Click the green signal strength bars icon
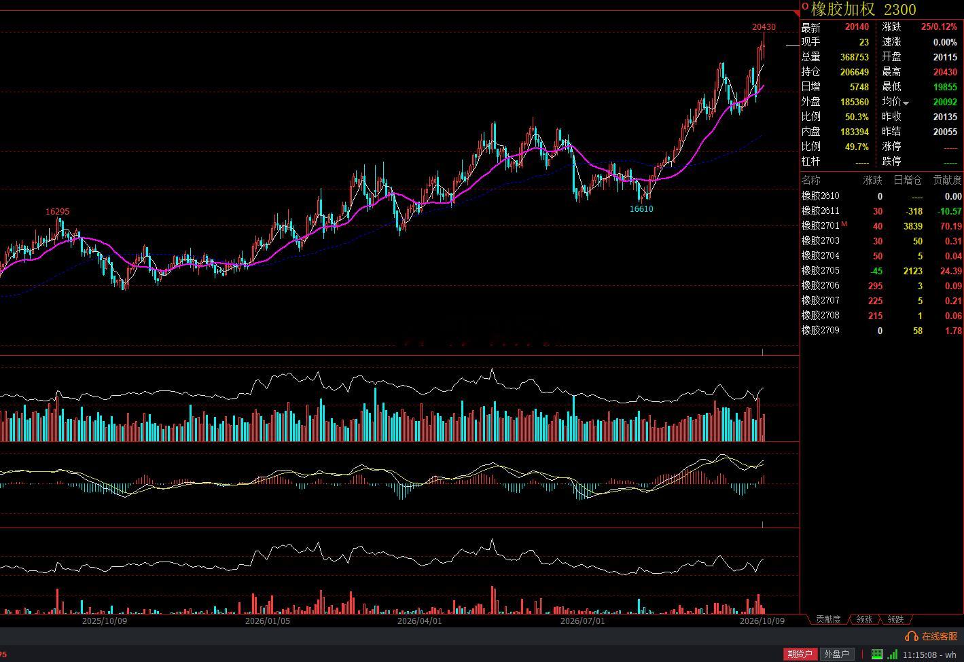 point(893,655)
